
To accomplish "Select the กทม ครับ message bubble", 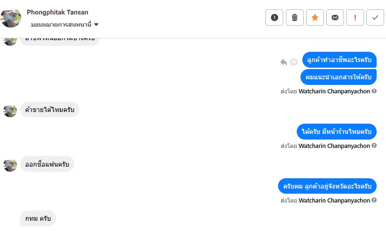I will [x=38, y=218].
